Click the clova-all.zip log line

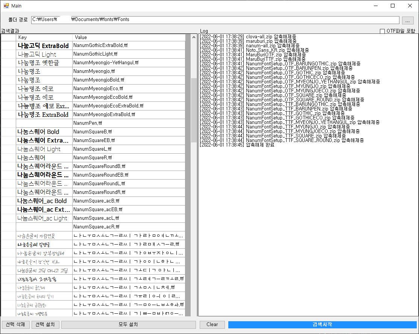pos(248,36)
